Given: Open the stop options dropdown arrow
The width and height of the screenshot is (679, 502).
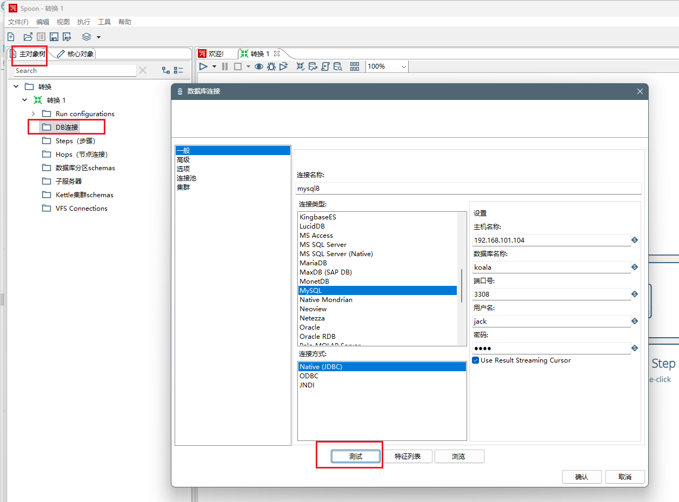Looking at the screenshot, I should coord(248,67).
